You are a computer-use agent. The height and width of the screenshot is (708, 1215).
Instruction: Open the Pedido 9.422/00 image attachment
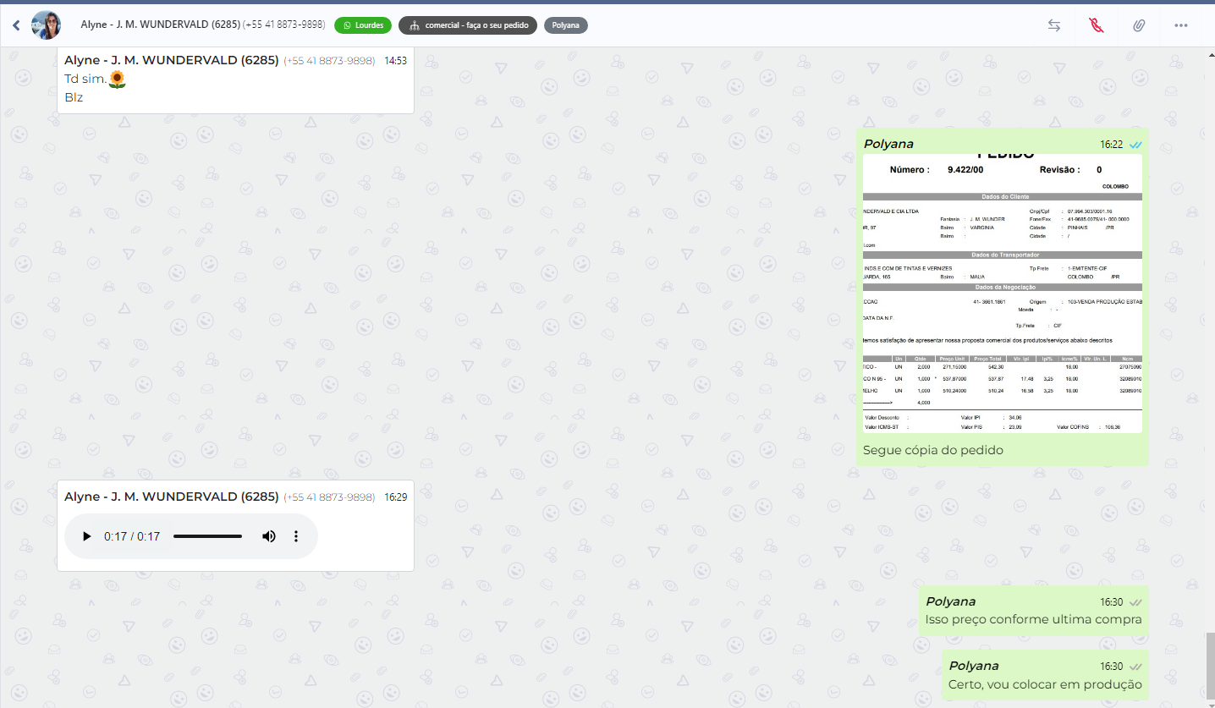tap(1002, 293)
